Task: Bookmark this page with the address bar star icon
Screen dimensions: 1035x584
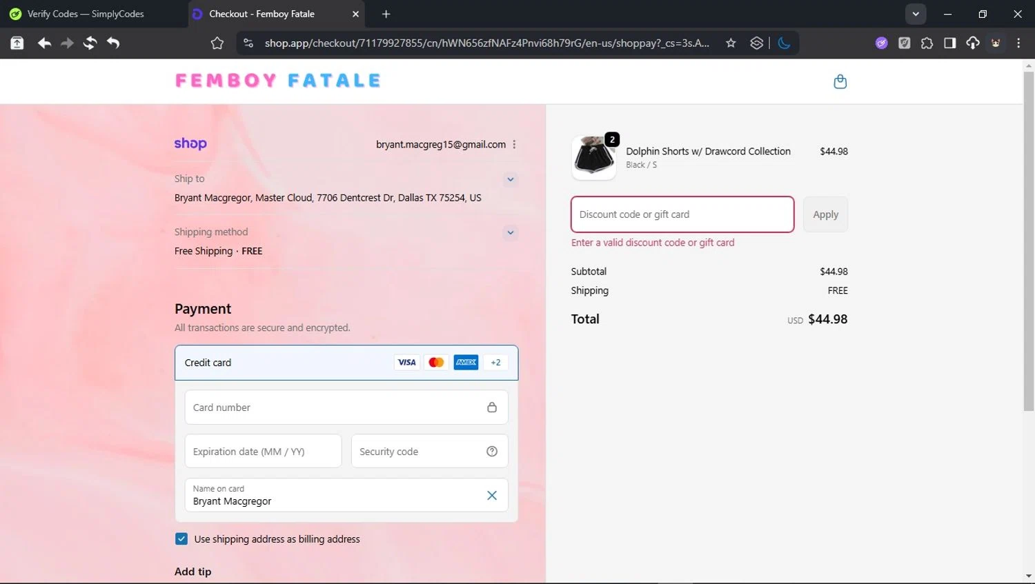Action: tap(731, 43)
